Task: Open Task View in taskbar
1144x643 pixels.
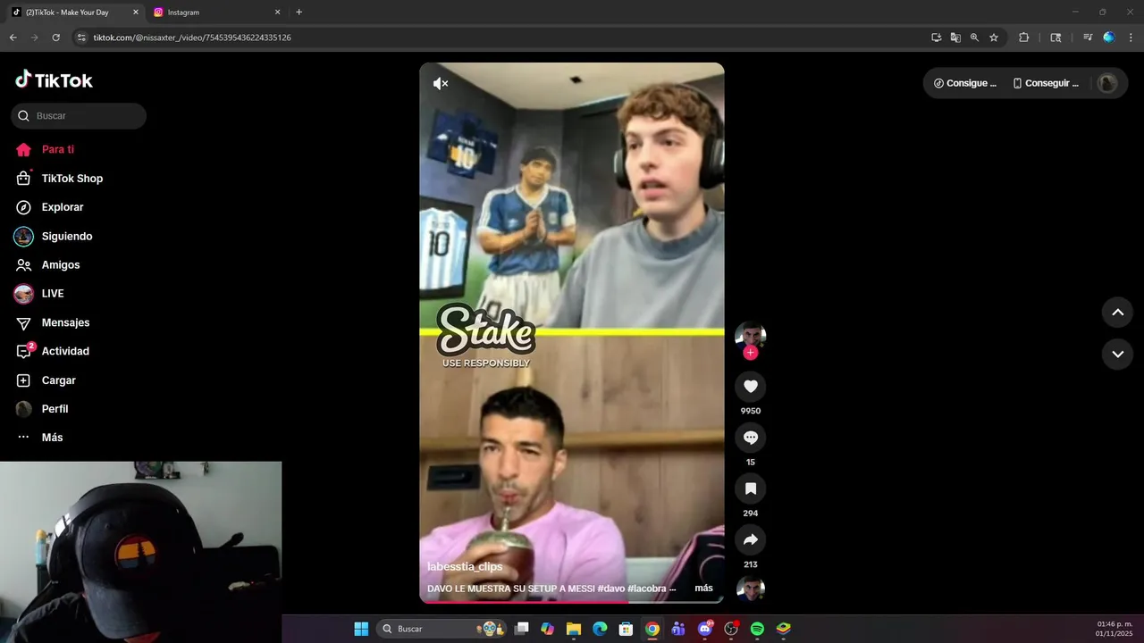Action: point(522,629)
